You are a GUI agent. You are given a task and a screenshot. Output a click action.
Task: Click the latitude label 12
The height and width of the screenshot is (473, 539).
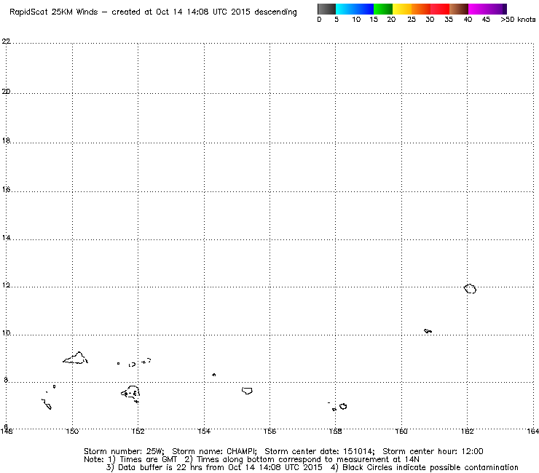pyautogui.click(x=6, y=285)
